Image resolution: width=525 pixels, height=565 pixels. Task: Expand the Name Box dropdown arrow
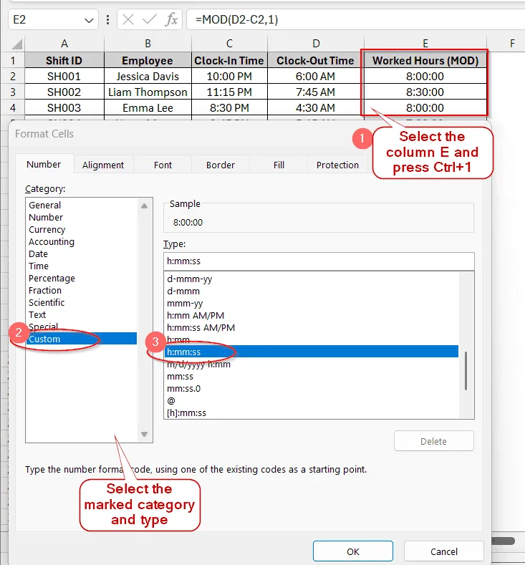(89, 20)
